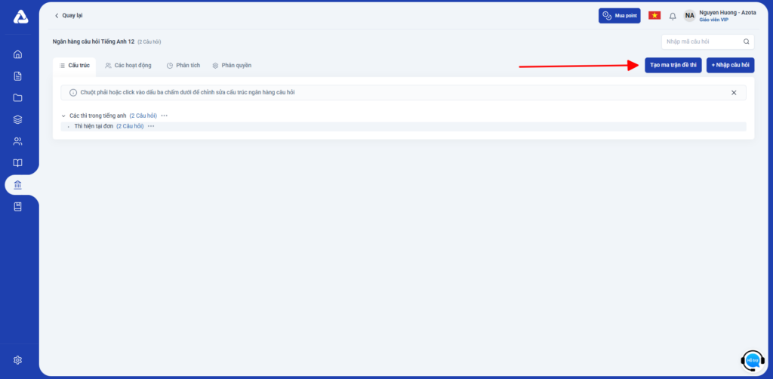Open the settings gear in the sidebar
This screenshot has height=379, width=773.
tap(18, 360)
